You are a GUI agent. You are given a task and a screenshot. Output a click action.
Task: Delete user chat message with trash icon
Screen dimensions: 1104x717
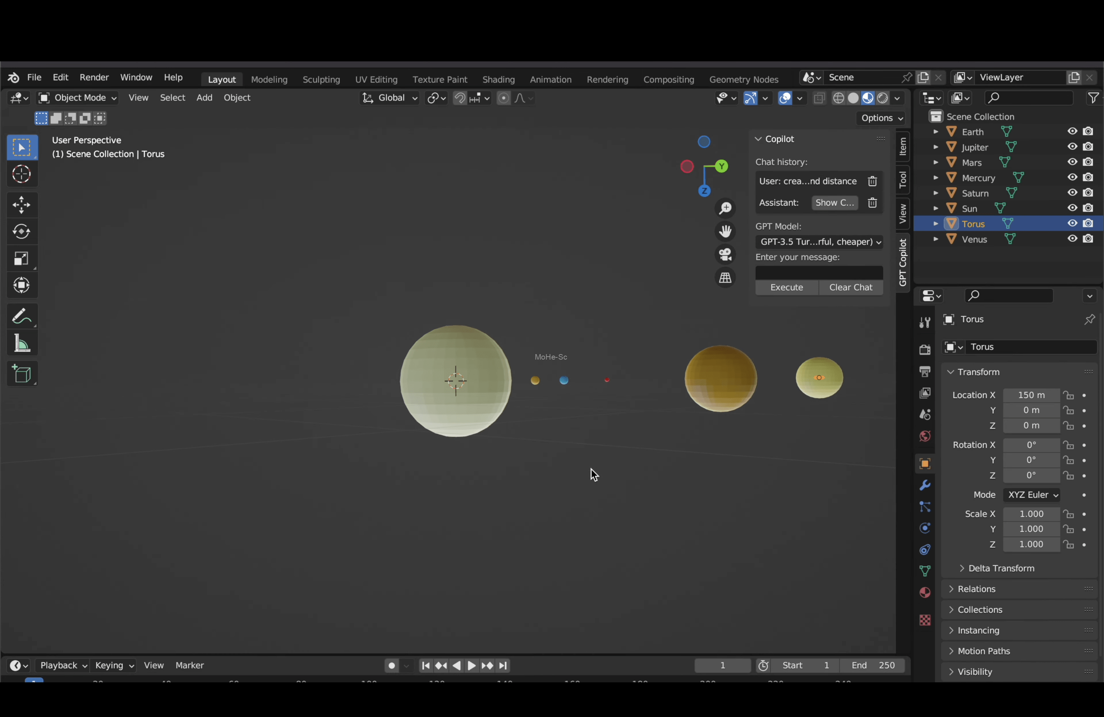(872, 181)
